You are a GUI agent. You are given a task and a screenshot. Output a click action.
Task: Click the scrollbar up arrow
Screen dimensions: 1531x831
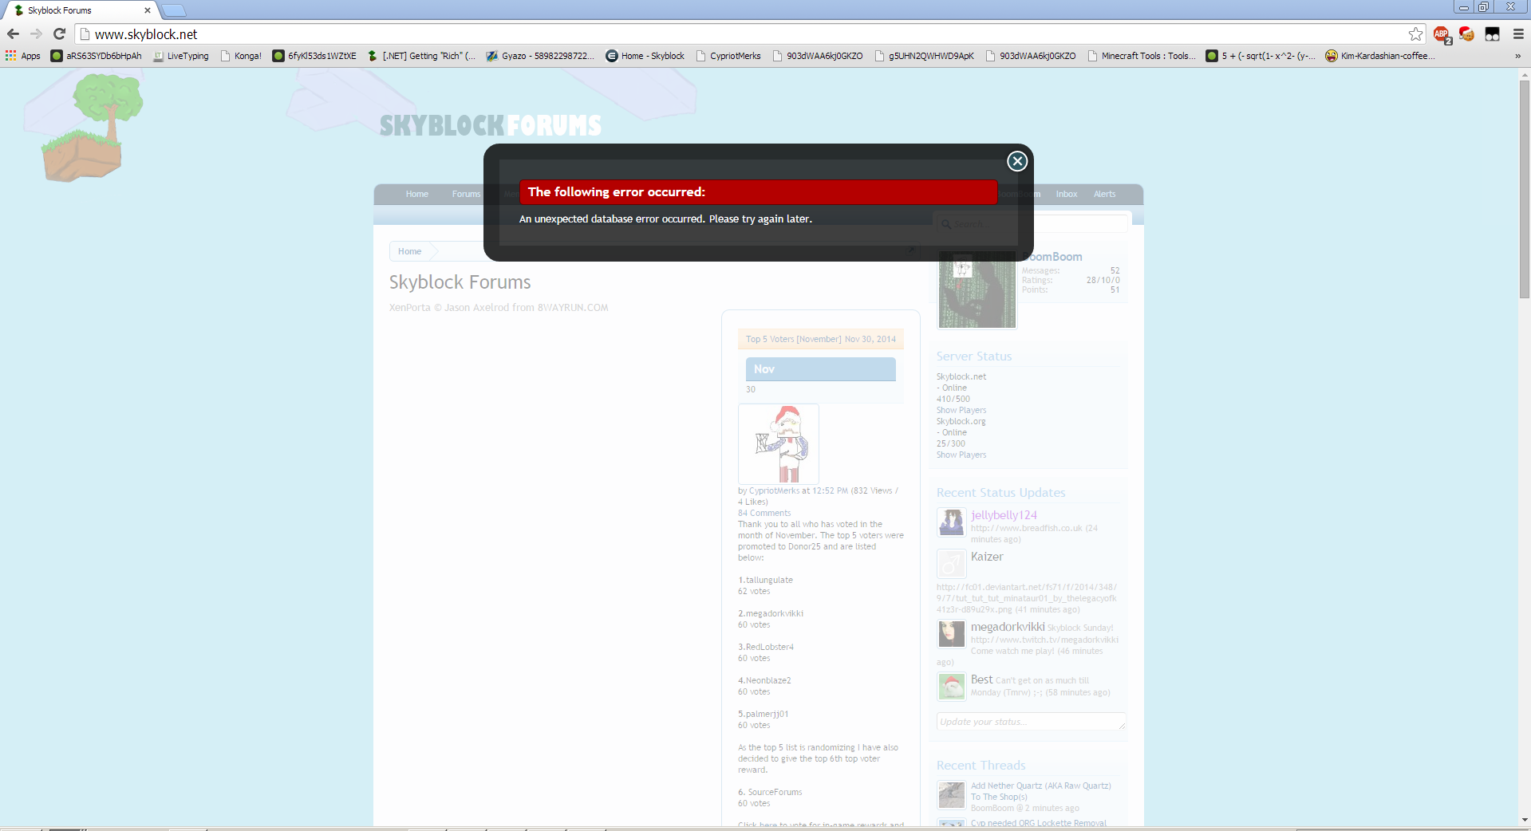click(1524, 75)
